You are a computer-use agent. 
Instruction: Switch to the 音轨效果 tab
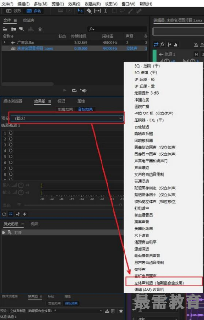(x=85, y=109)
